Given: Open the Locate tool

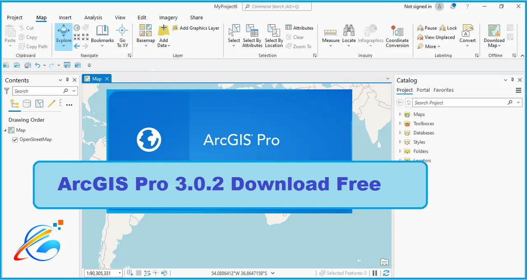Looking at the screenshot, I should [349, 36].
